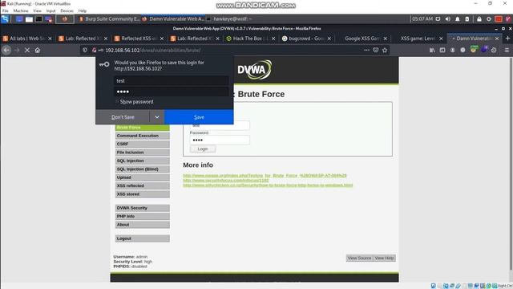The image size is (513, 289).
Task: Open Command Execution in DVWA sidebar
Action: tap(143, 136)
